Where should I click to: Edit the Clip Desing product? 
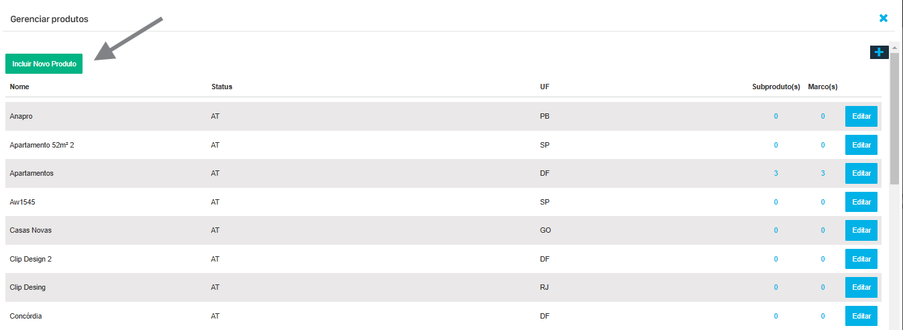pos(861,287)
